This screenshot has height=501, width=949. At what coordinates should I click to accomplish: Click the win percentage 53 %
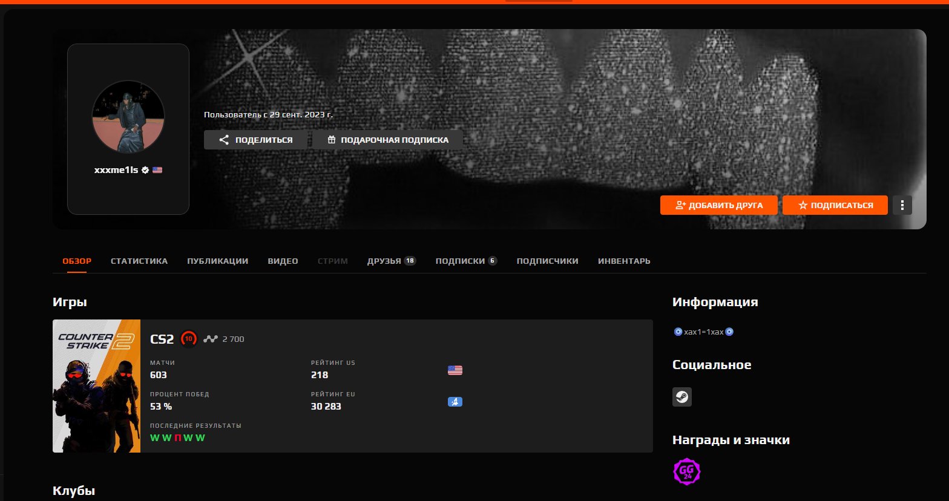click(x=161, y=407)
